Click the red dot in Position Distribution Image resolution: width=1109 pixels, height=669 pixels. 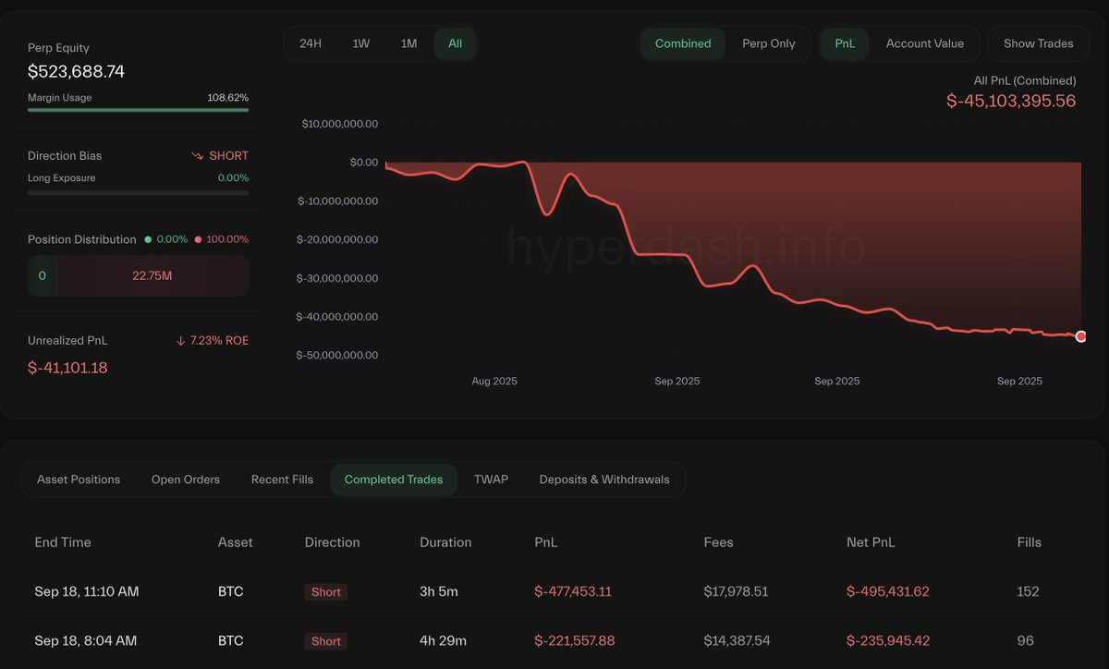click(x=198, y=239)
